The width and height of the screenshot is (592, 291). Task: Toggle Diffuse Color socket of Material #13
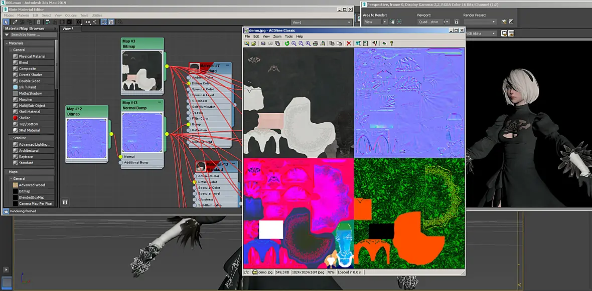(x=195, y=182)
